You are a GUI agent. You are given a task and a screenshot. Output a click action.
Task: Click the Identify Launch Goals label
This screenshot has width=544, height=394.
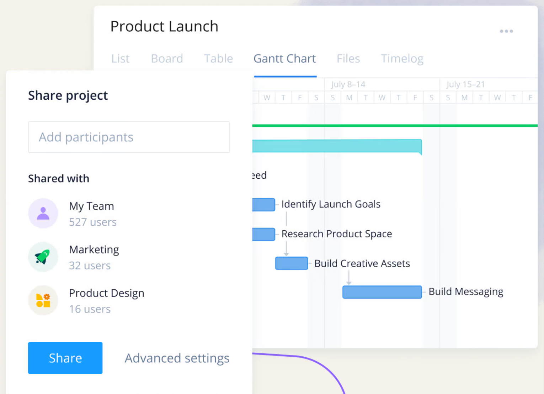(331, 204)
